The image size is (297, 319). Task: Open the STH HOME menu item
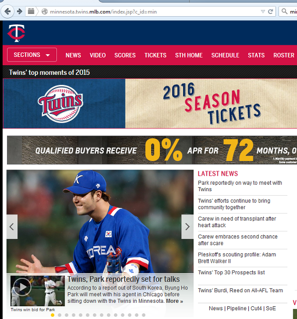189,55
